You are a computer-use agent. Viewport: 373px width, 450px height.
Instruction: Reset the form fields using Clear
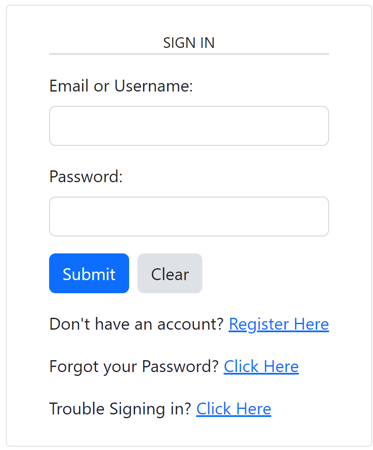coord(170,274)
